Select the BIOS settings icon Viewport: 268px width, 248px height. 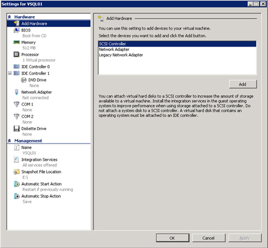17,30
